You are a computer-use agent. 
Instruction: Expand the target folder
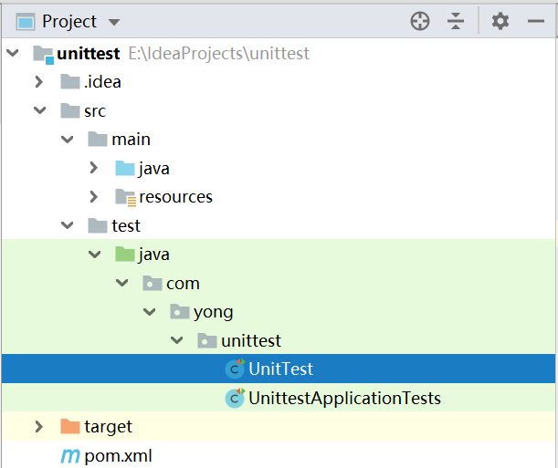pos(38,426)
